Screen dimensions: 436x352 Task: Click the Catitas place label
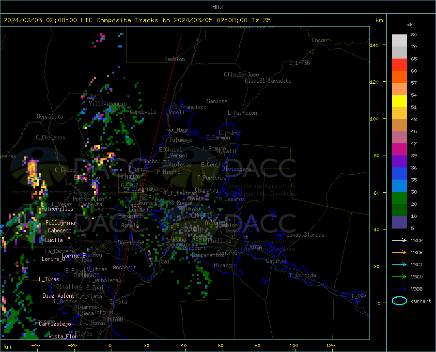(276, 261)
